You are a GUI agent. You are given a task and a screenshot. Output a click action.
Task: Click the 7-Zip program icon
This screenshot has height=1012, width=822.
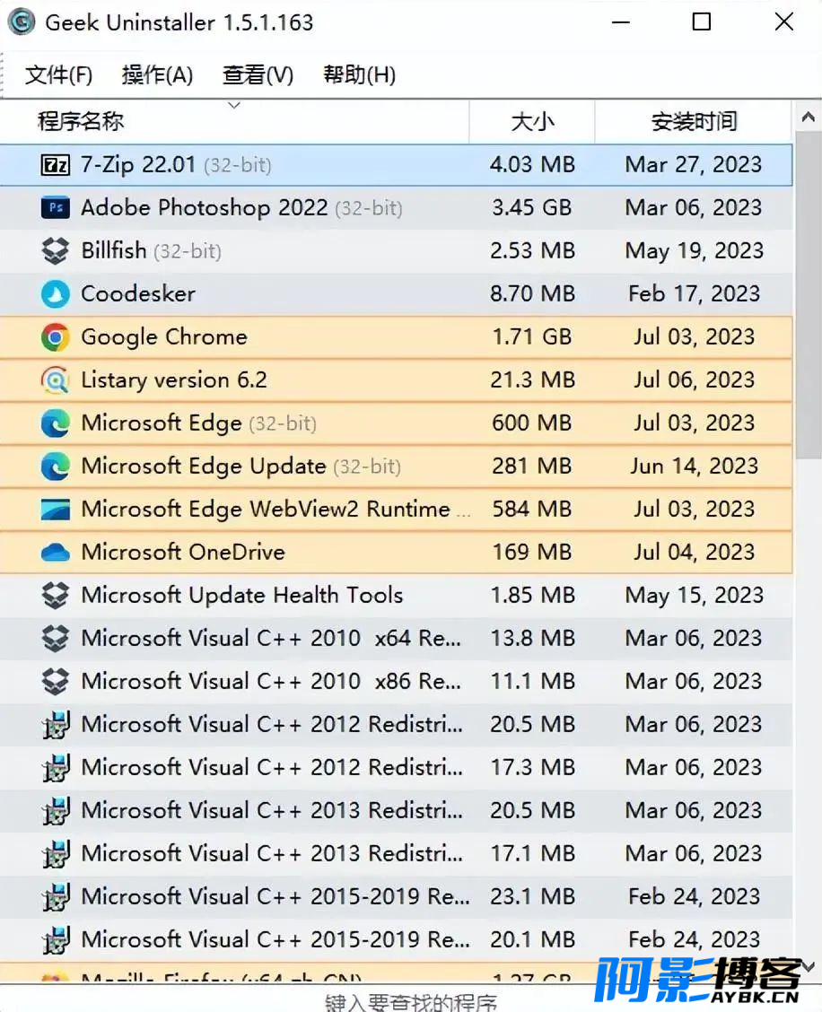pyautogui.click(x=56, y=165)
